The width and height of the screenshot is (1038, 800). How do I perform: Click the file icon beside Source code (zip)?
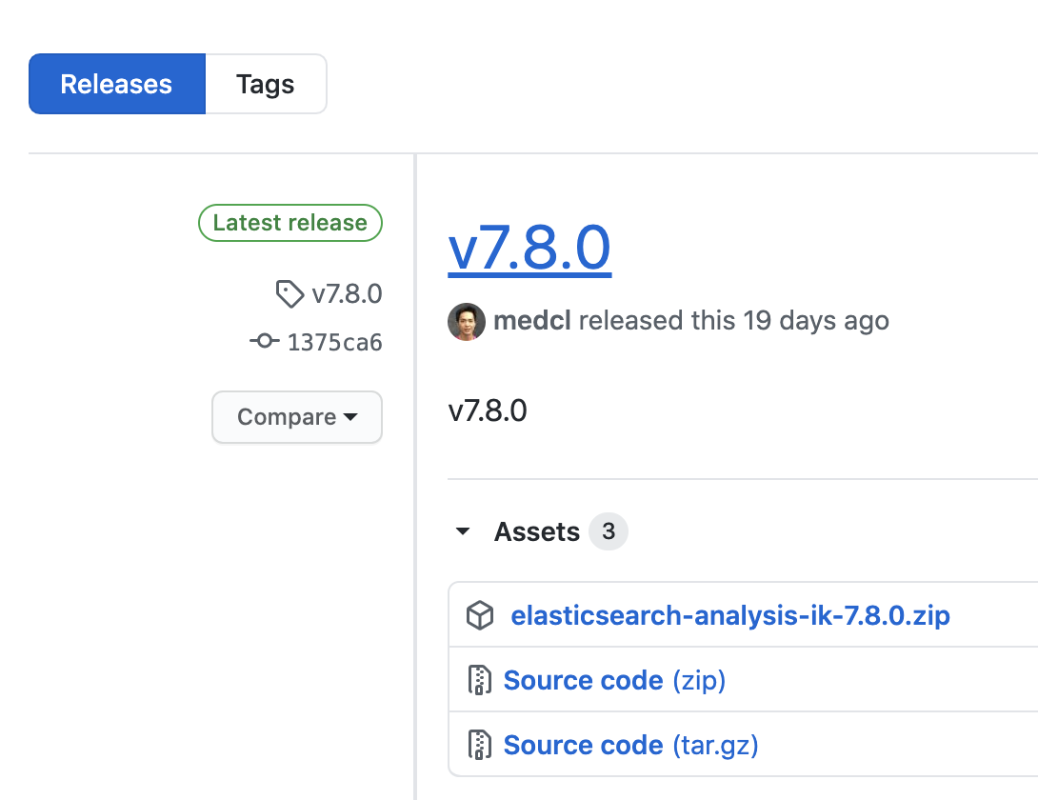click(479, 680)
